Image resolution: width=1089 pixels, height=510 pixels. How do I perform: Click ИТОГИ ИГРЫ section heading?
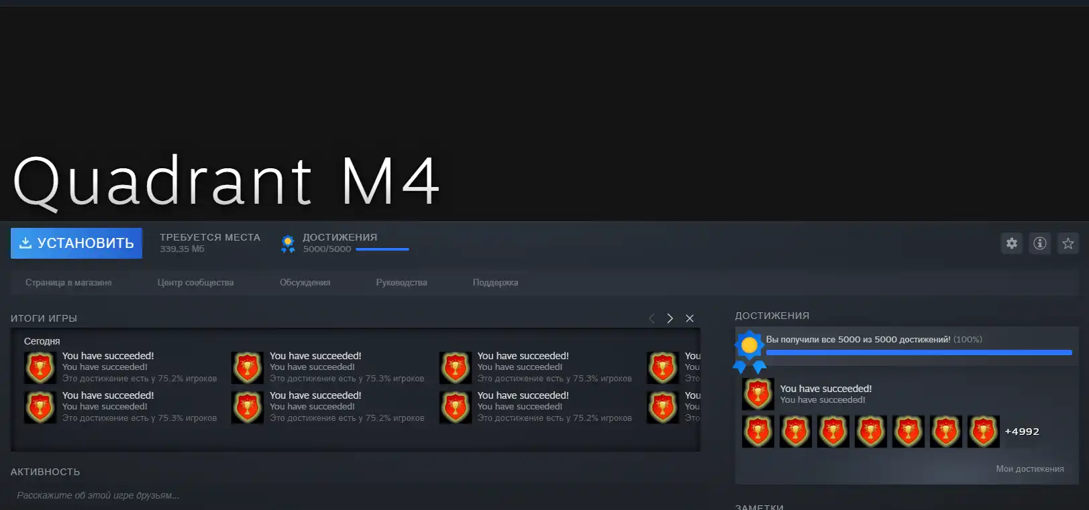tap(44, 318)
